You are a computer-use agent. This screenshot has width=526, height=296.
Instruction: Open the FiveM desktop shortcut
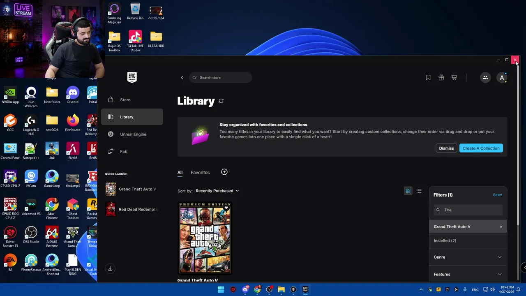[73, 151]
